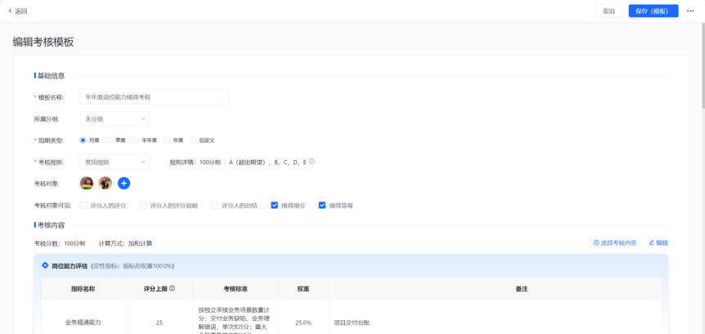The height and width of the screenshot is (334, 705).
Task: Click the 取消 button
Action: [608, 11]
